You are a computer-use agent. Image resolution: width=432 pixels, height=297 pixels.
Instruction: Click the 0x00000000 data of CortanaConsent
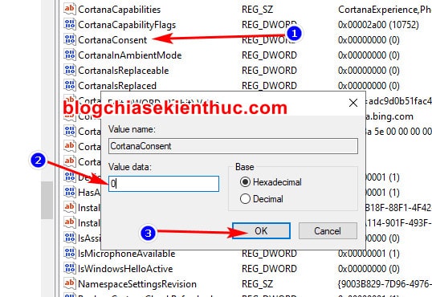pyautogui.click(x=369, y=40)
